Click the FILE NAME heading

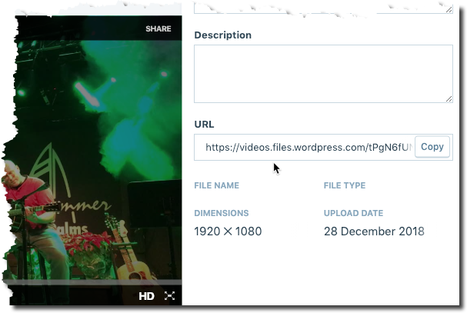coord(216,185)
